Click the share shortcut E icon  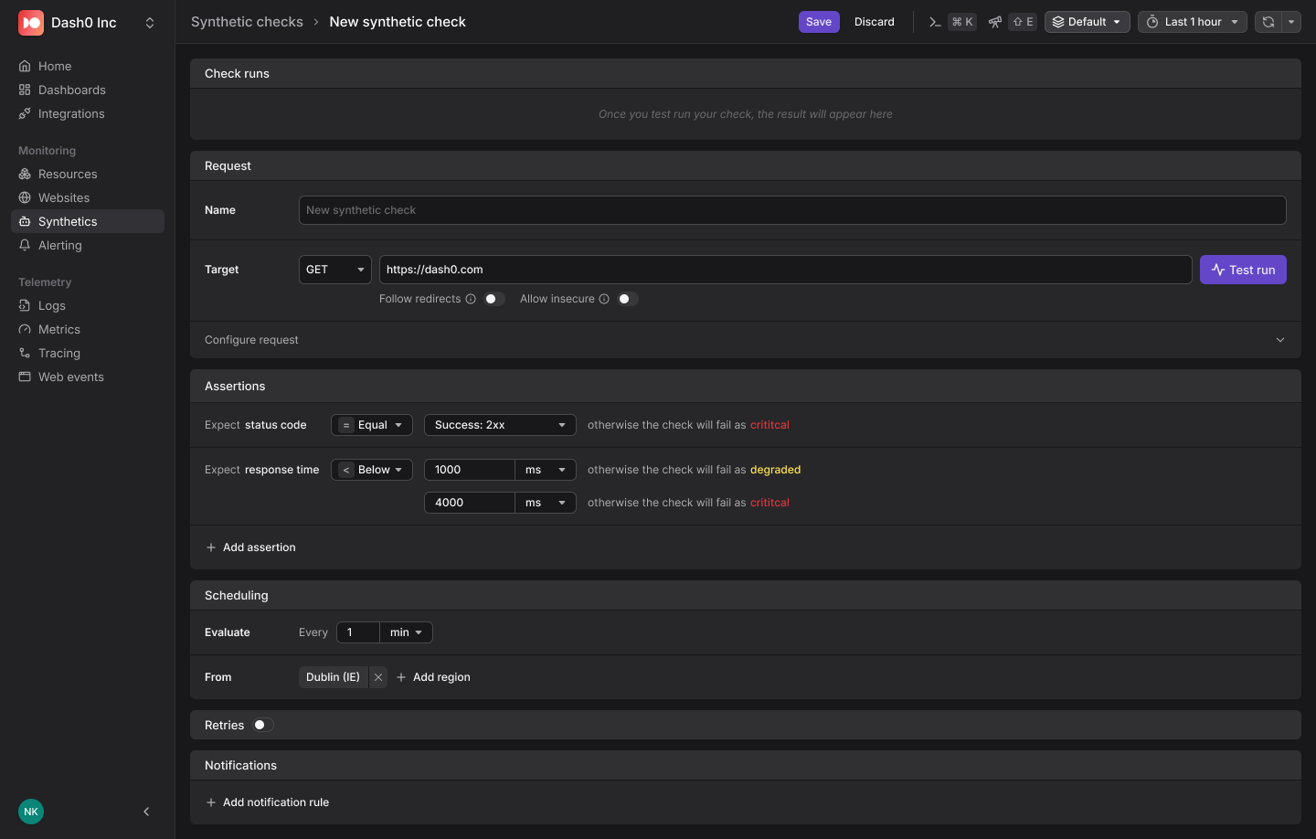tap(1024, 22)
